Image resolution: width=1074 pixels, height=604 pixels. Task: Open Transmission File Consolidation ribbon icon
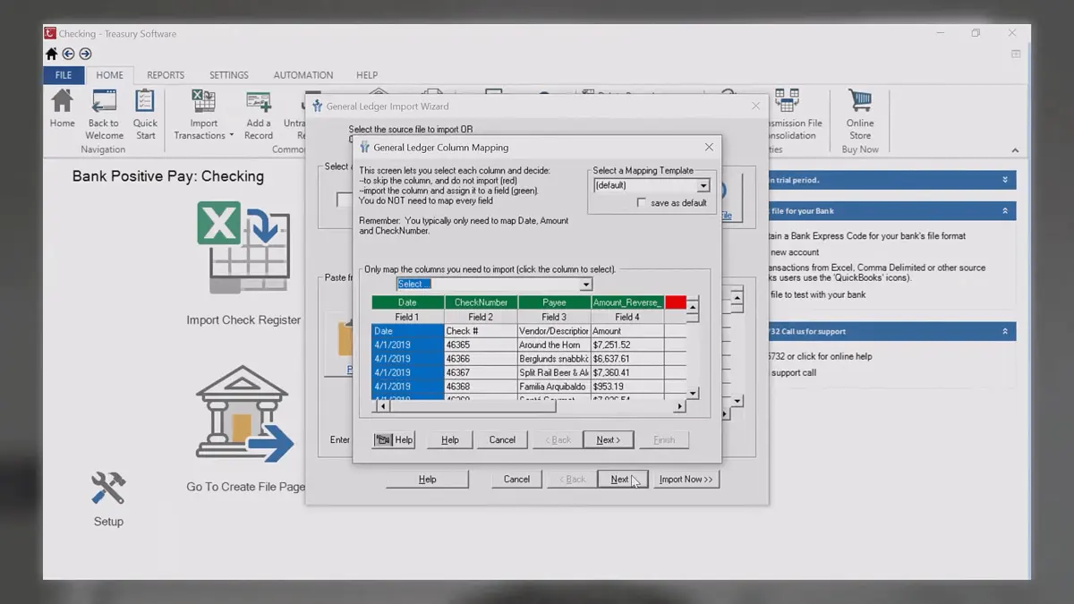pyautogui.click(x=788, y=115)
